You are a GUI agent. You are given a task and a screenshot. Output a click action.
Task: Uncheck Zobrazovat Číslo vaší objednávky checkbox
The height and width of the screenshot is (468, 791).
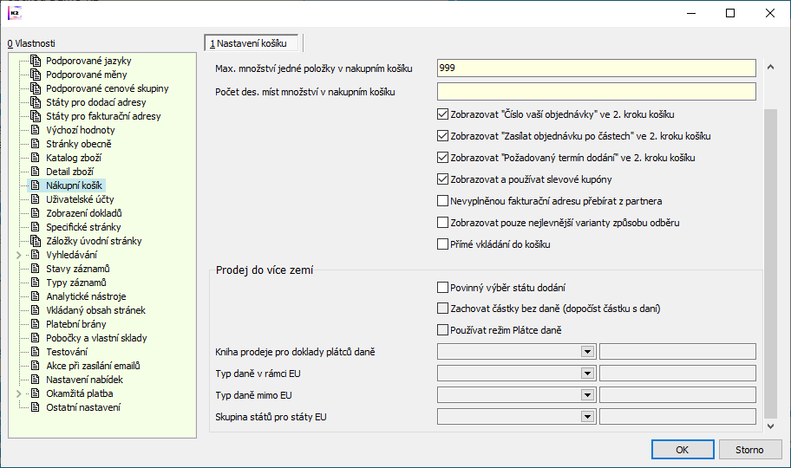[442, 114]
